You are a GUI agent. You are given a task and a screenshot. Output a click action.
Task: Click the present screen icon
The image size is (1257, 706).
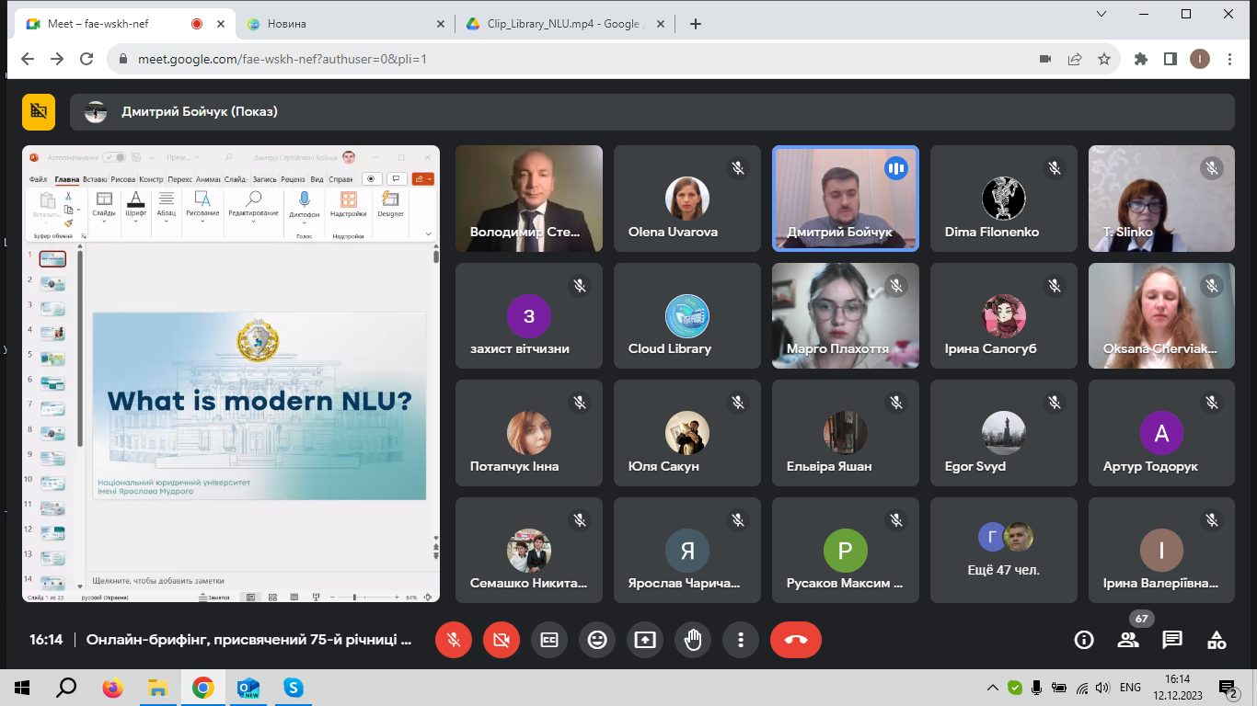(645, 640)
